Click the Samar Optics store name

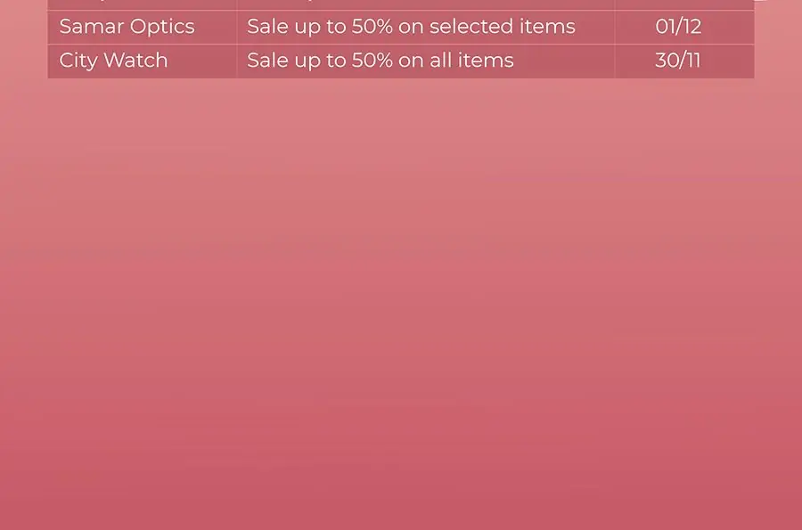[x=127, y=27]
